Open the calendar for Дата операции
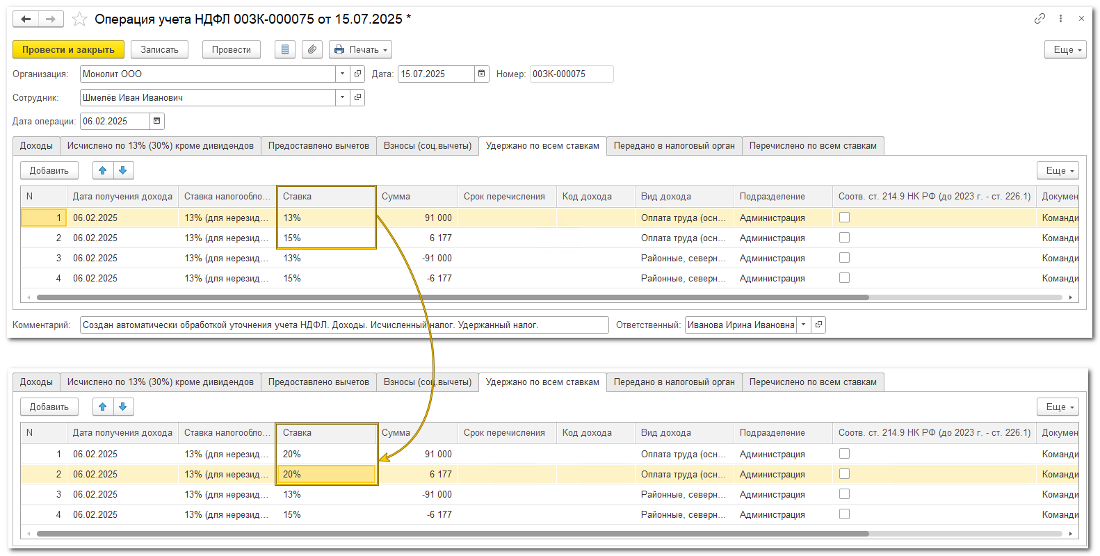 pos(157,121)
